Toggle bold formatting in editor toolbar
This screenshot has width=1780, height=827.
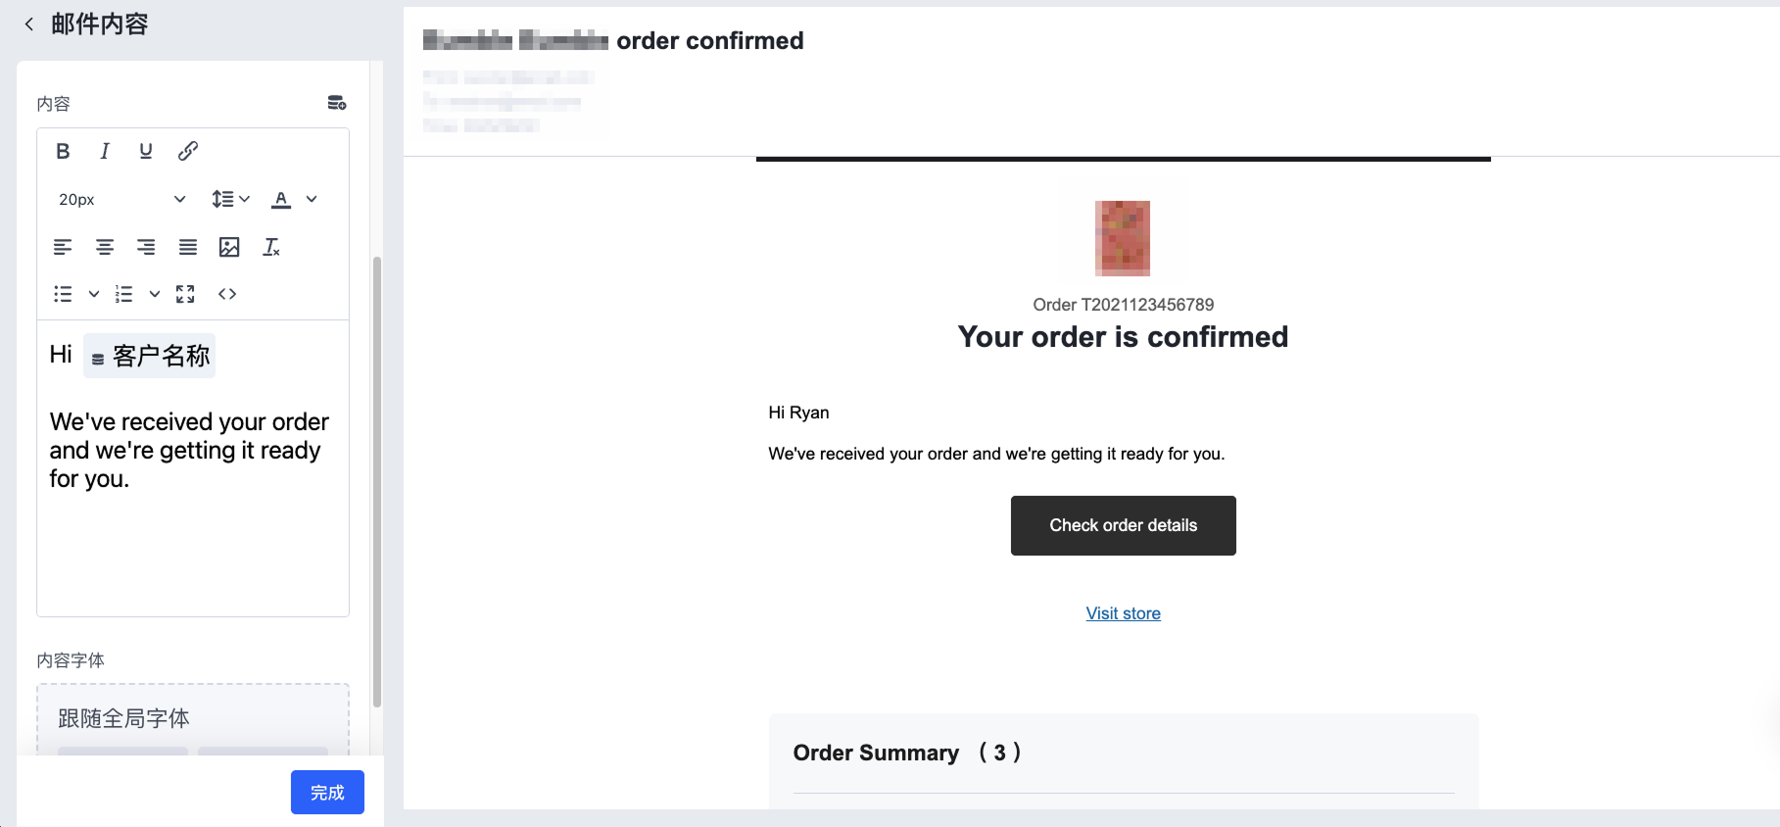coord(63,151)
